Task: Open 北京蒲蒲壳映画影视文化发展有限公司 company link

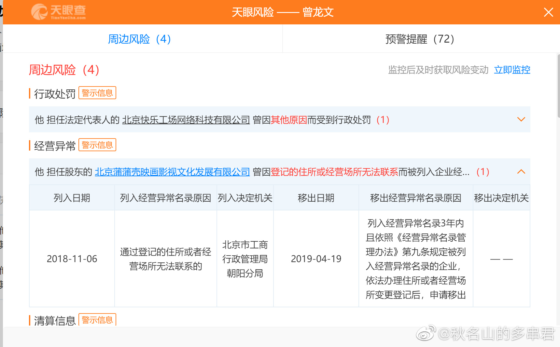Action: (172, 172)
